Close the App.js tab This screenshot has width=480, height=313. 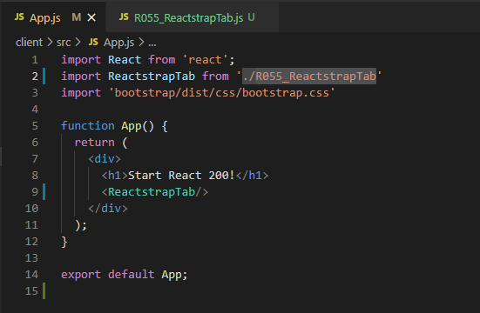coord(91,17)
